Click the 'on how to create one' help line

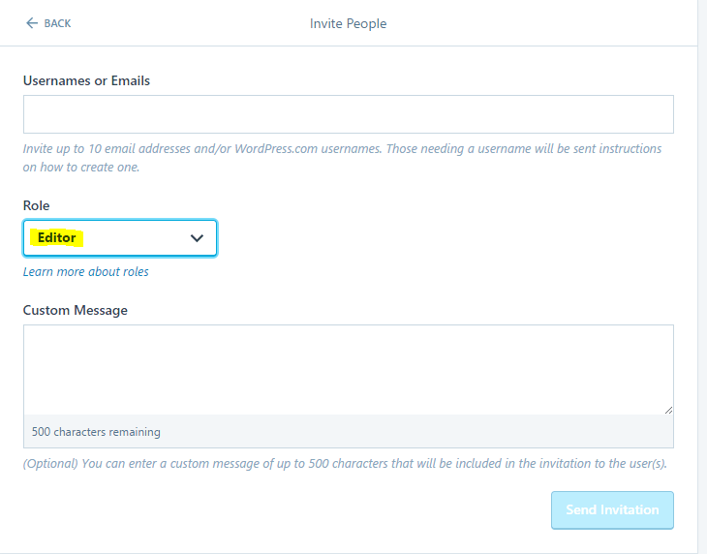pyautogui.click(x=81, y=167)
